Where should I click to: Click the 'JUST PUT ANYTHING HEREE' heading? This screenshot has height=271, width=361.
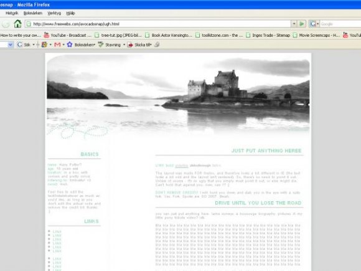[x=266, y=151]
